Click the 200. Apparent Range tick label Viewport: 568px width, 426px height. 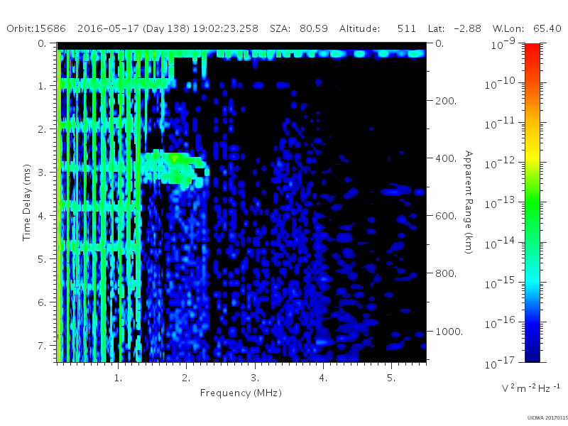(x=446, y=101)
